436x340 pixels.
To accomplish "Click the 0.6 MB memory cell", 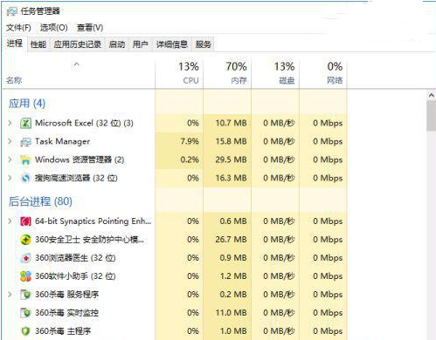I will (x=227, y=221).
